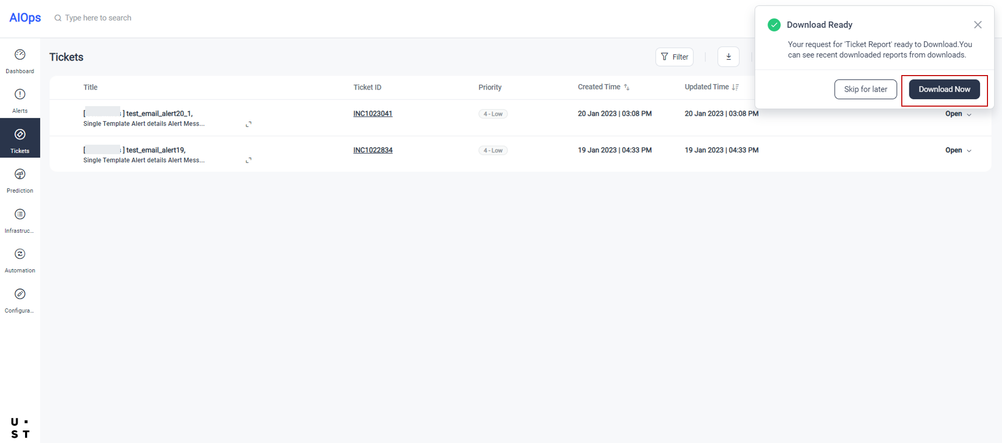Expand the test_email_alert19 ticket description
1002x443 pixels.
pos(248,161)
